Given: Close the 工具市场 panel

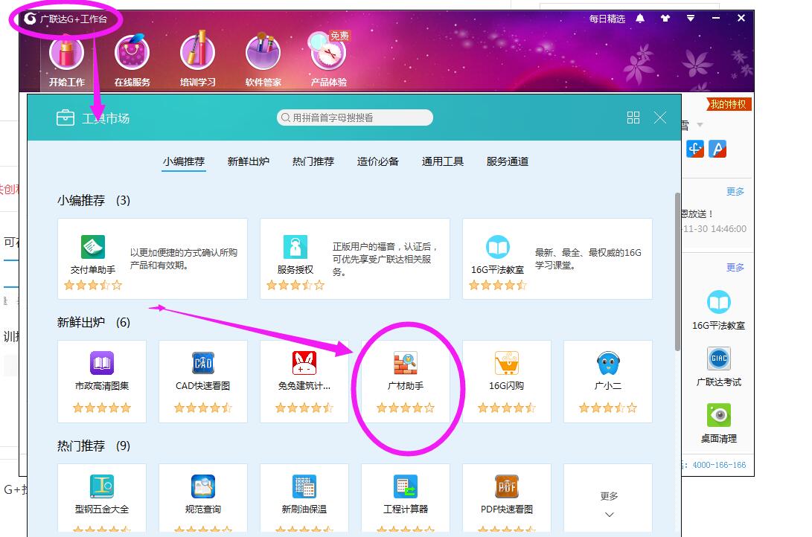Looking at the screenshot, I should coord(659,118).
